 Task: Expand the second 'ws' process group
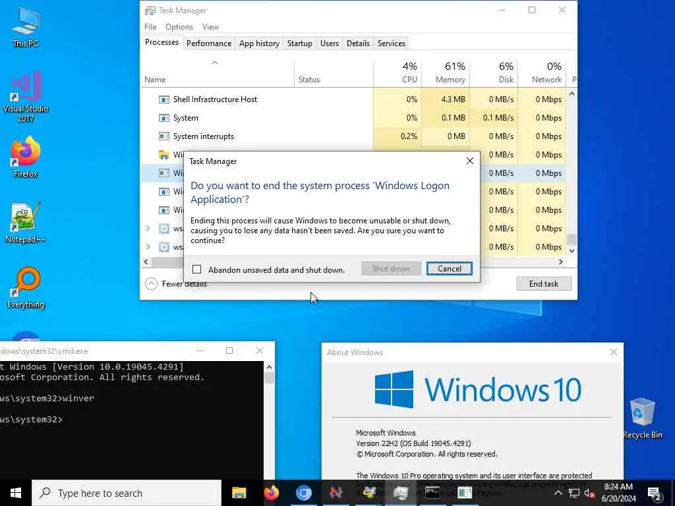click(x=148, y=247)
